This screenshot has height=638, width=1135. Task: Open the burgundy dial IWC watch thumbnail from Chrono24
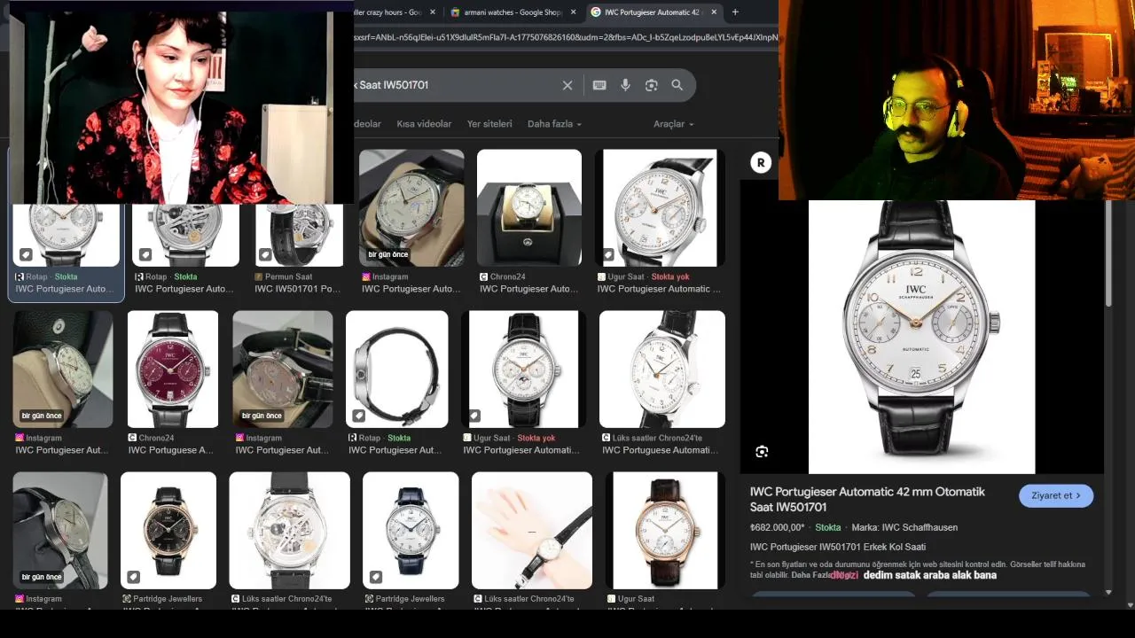(x=173, y=369)
